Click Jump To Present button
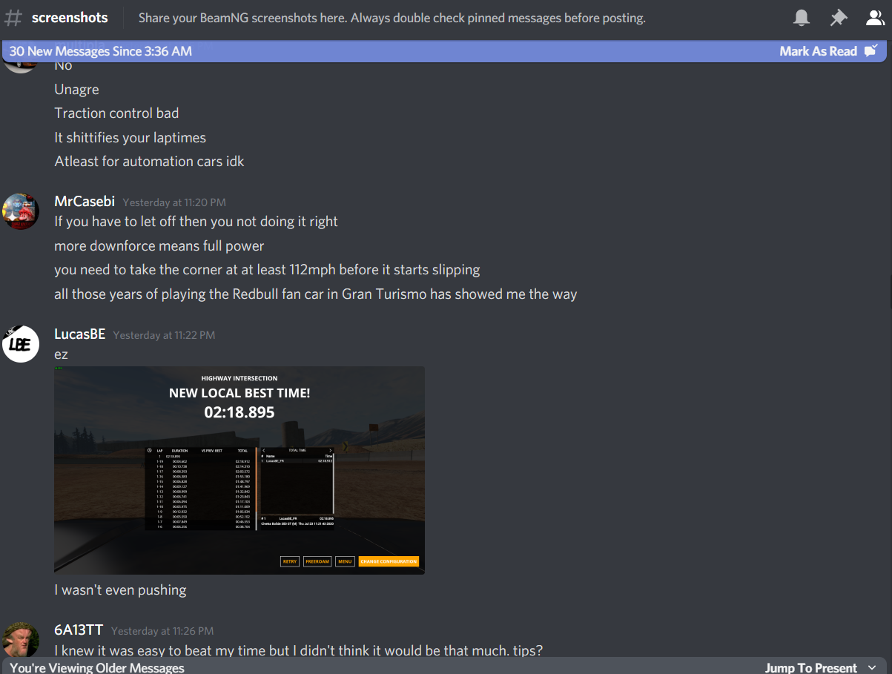The height and width of the screenshot is (674, 892). 810,667
